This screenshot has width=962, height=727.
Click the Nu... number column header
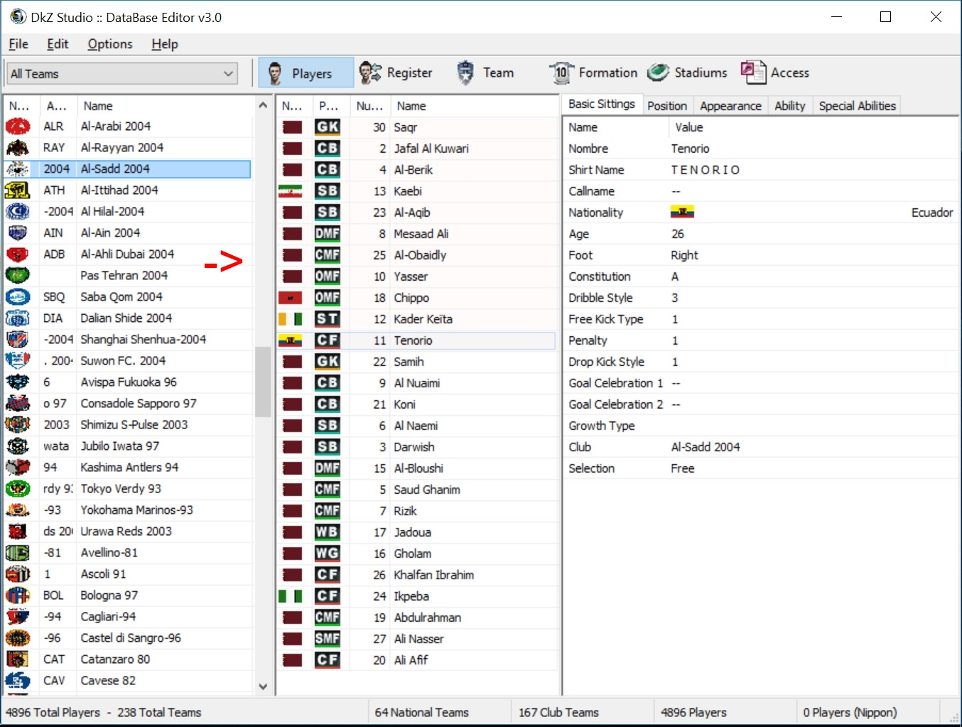[369, 106]
